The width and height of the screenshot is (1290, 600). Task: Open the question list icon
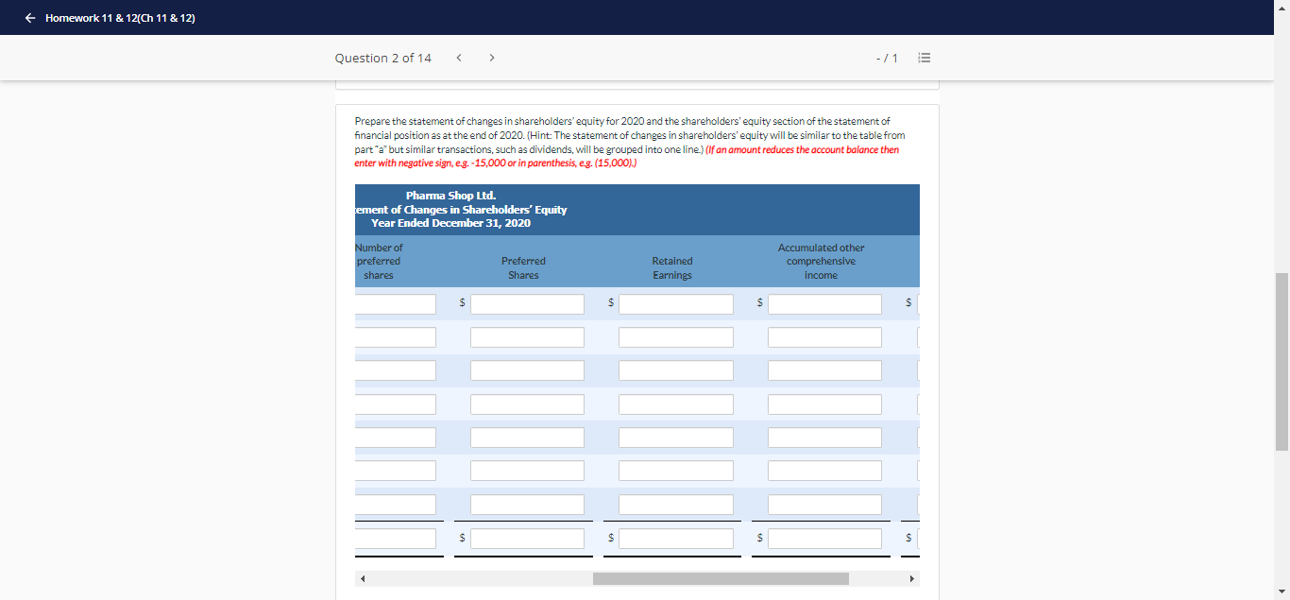925,58
